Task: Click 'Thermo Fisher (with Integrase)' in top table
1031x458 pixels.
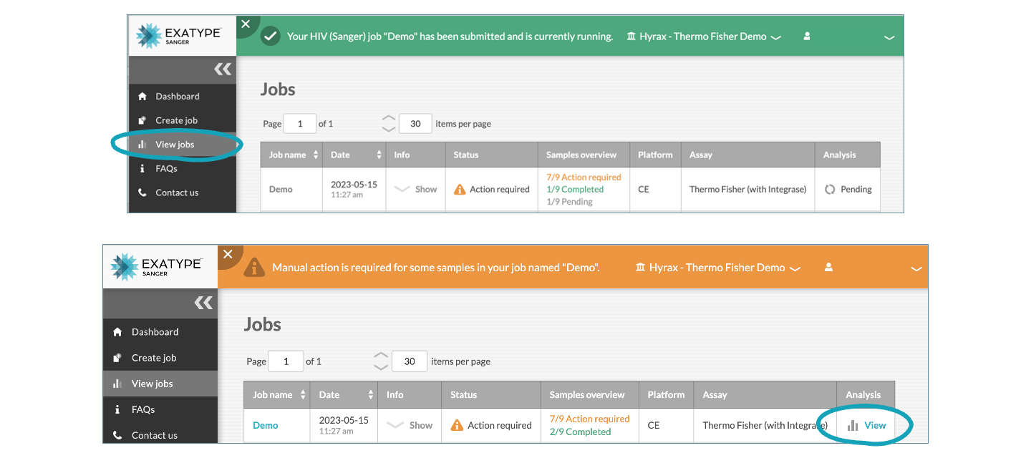Action: tap(747, 190)
